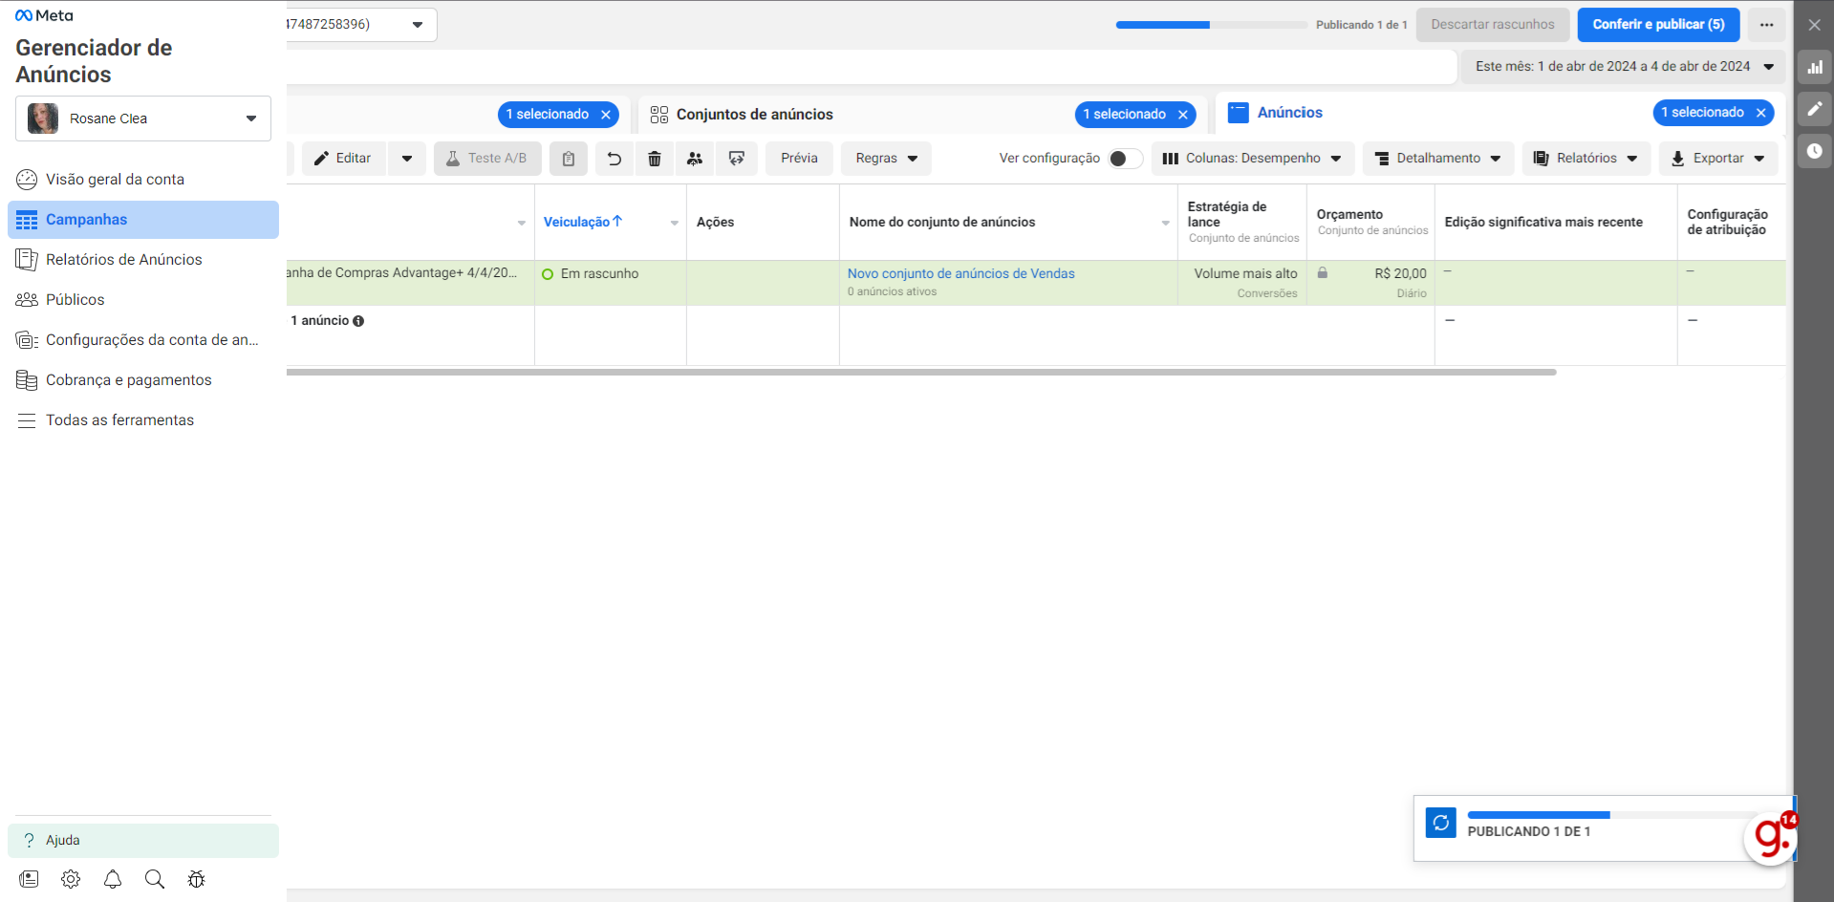Click the Meta logo
This screenshot has width=1834, height=902.
tap(44, 15)
